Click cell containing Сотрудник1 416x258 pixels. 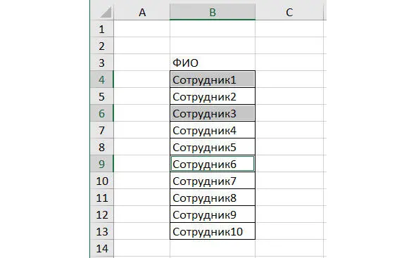(x=213, y=79)
